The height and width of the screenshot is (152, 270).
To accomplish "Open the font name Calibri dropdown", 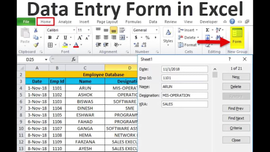I will coord(74,30).
